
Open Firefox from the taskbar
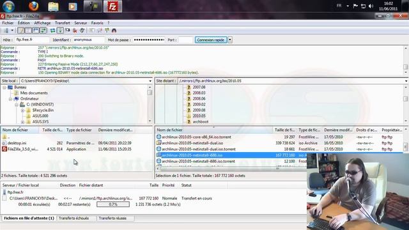click(x=34, y=6)
